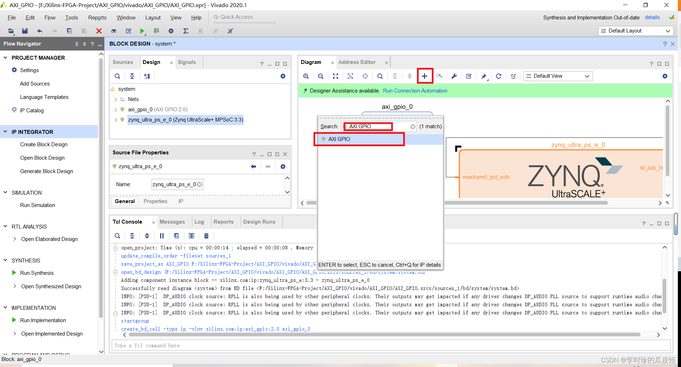
Task: Click the Add IP plus icon
Action: tap(424, 76)
